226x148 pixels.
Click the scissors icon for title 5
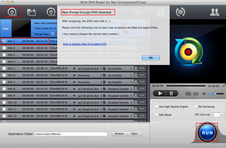pos(136,68)
